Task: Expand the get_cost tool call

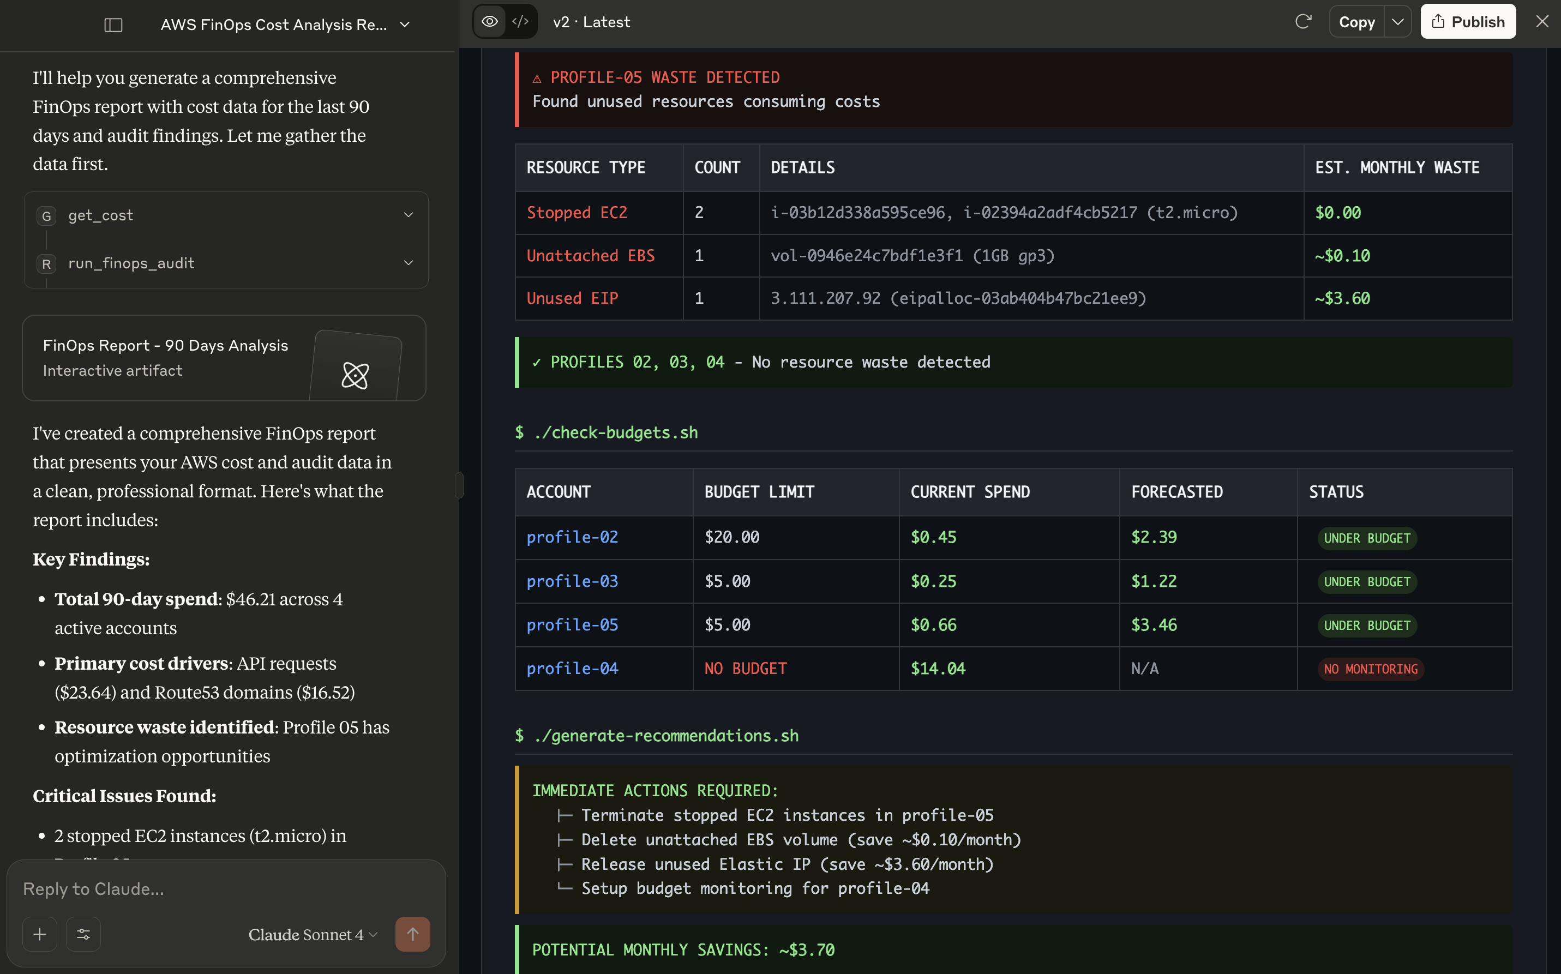Action: tap(408, 215)
